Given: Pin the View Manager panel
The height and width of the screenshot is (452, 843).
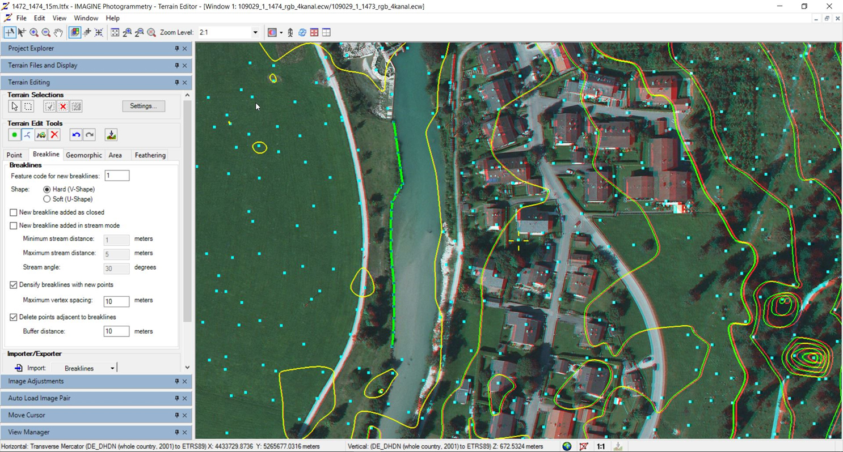Looking at the screenshot, I should pos(177,433).
